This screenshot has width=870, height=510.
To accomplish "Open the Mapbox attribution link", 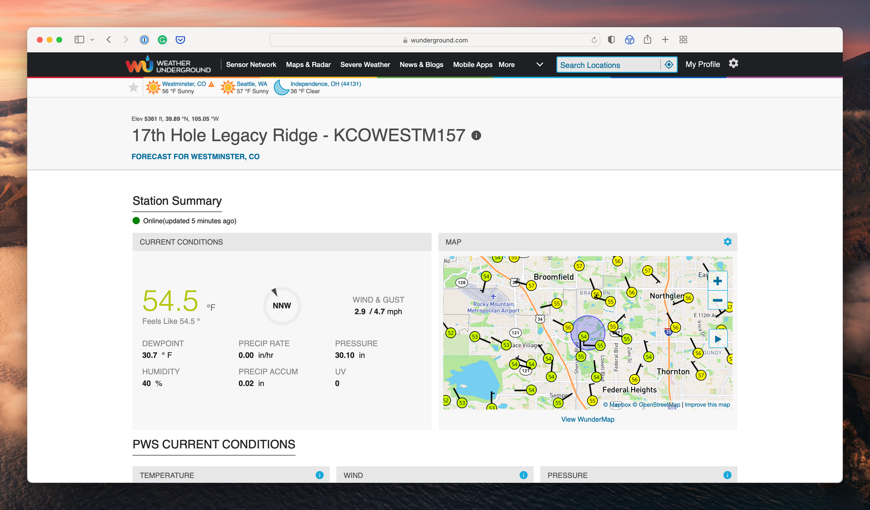I will 617,404.
